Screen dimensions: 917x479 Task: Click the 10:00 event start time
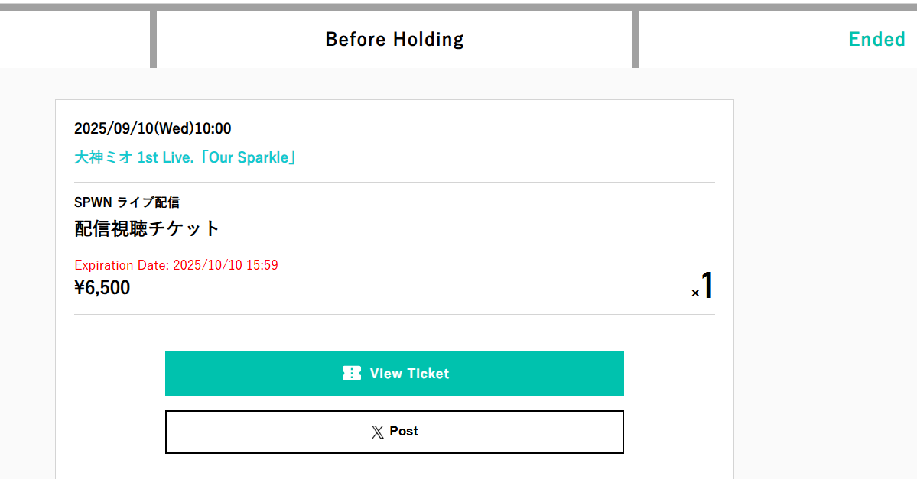pos(213,128)
